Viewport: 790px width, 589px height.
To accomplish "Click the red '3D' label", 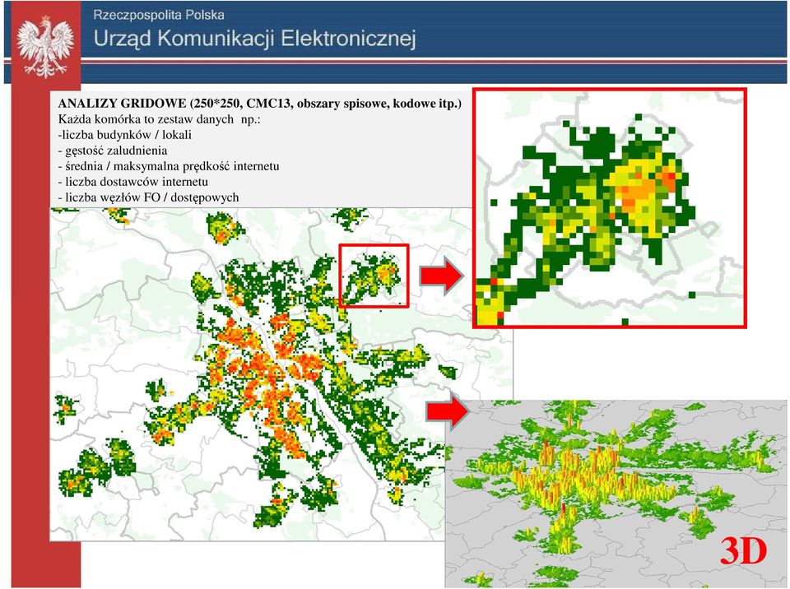I will click(x=744, y=552).
